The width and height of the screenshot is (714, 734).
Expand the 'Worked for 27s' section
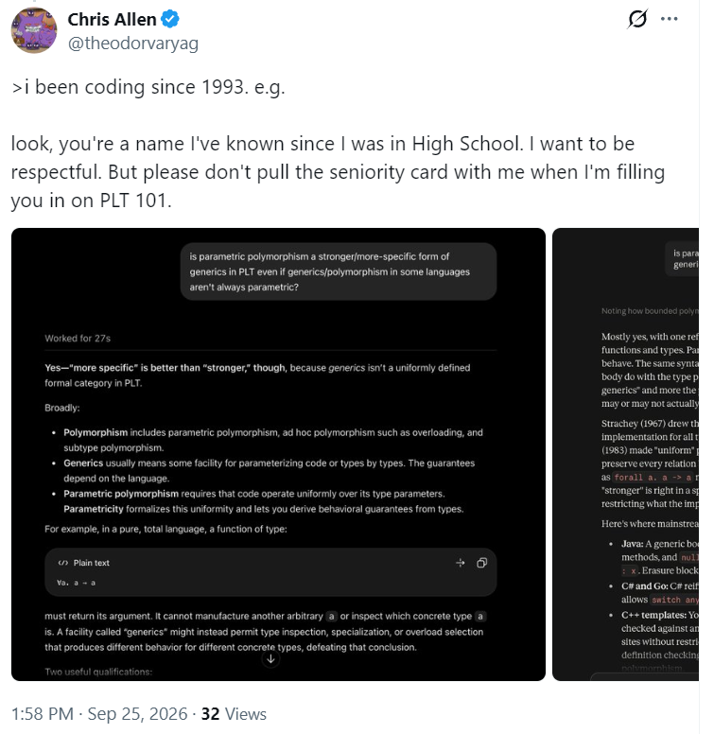coord(78,339)
